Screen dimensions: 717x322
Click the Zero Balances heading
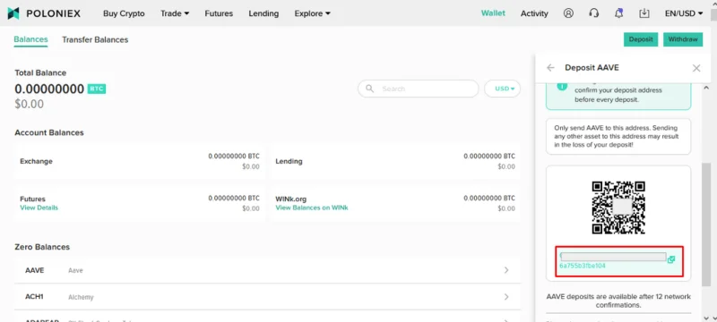[x=42, y=247]
